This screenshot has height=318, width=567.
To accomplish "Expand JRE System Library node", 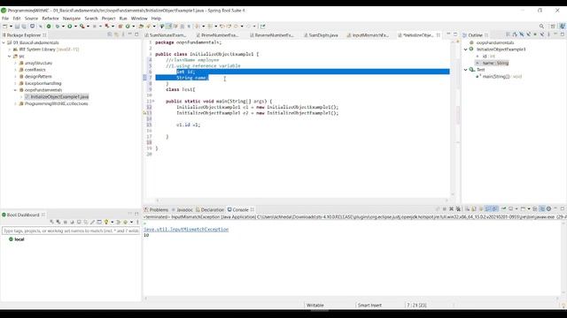I will tap(10, 49).
